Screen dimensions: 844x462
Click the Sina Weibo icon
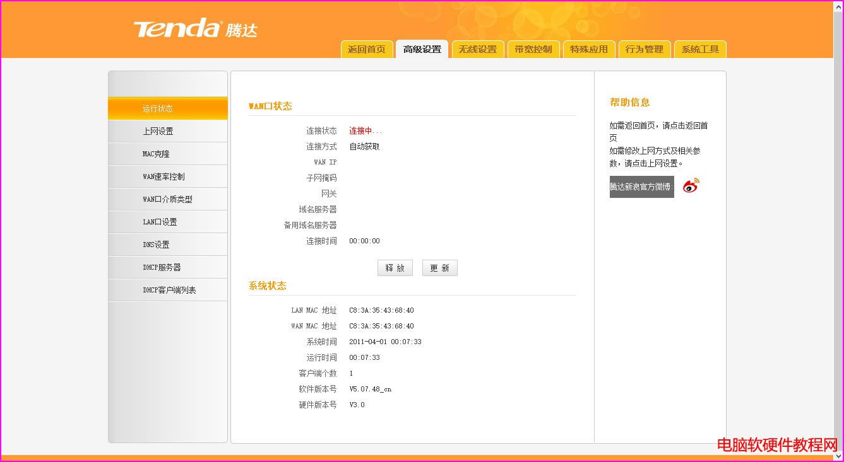[x=691, y=186]
